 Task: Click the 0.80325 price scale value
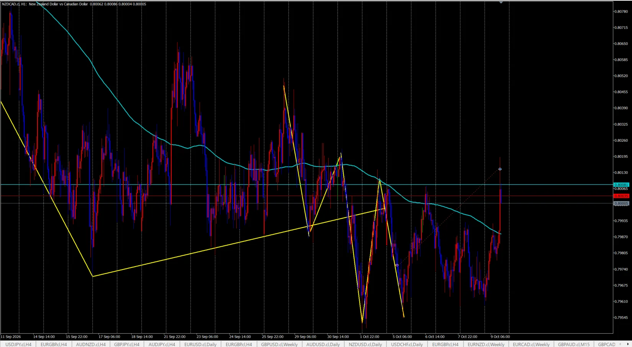(x=621, y=124)
